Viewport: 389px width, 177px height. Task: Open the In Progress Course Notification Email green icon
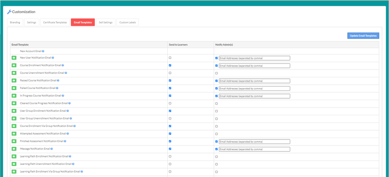(14, 96)
